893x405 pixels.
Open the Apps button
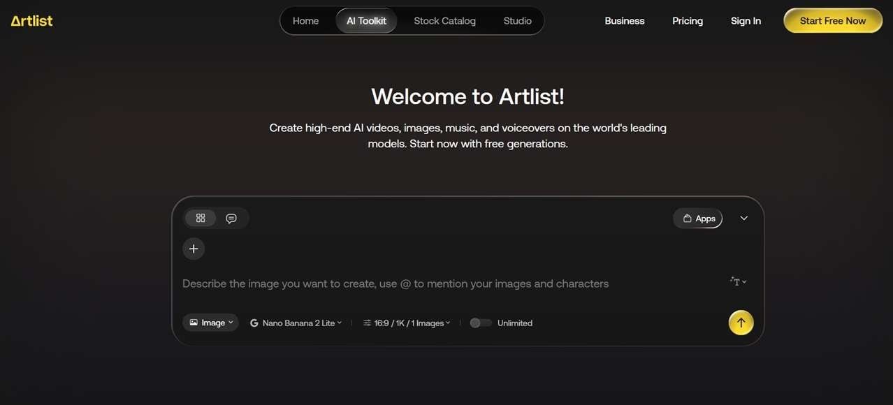(x=698, y=219)
